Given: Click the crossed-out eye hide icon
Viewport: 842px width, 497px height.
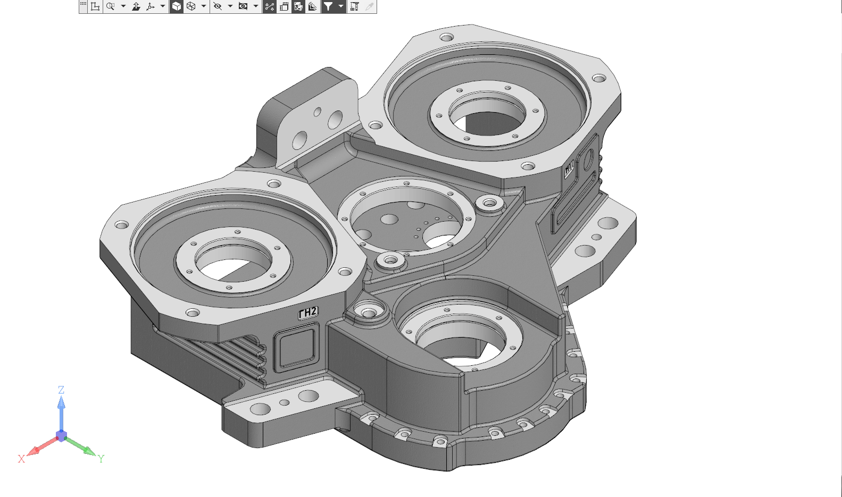Looking at the screenshot, I should click(218, 6).
